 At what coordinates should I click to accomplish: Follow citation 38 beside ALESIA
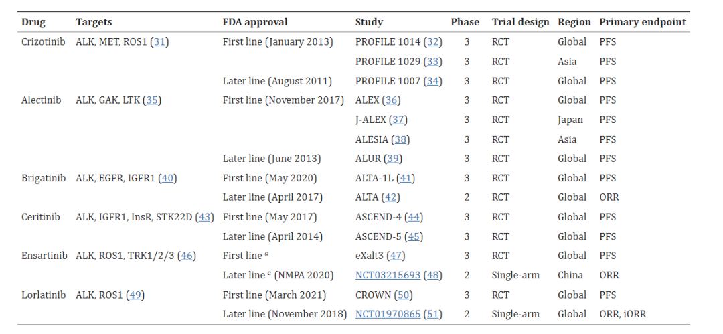(x=401, y=139)
